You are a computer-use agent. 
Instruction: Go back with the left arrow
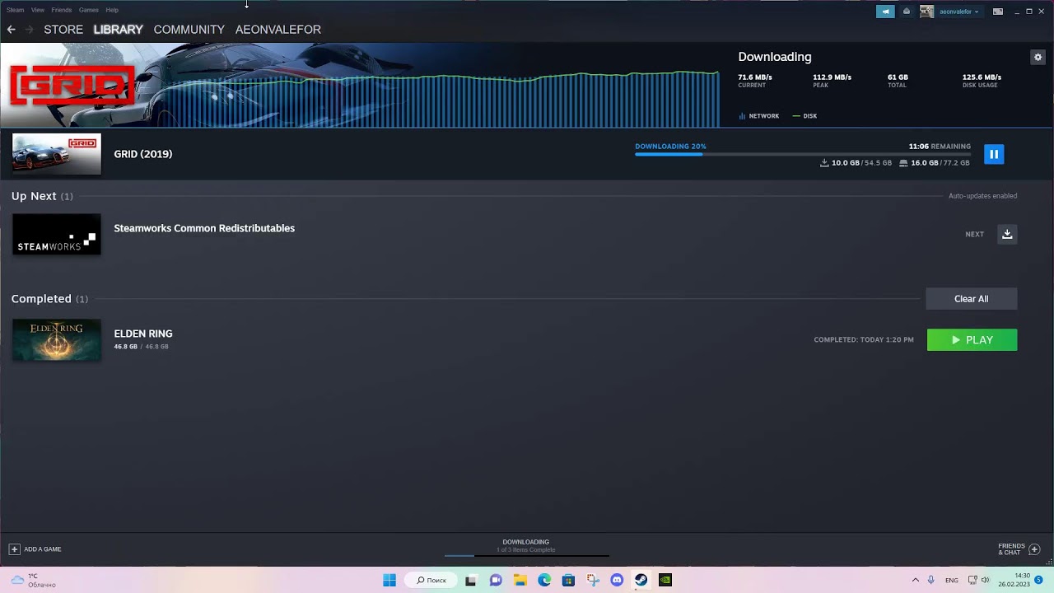click(11, 30)
